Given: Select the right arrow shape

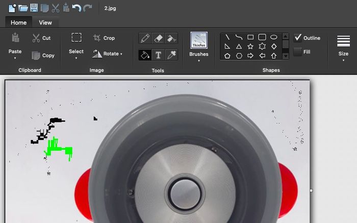Looking at the screenshot, I should coord(250,55).
